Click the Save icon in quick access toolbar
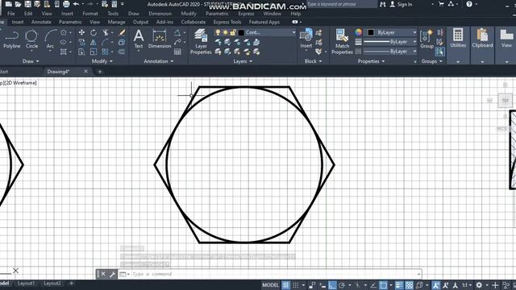This screenshot has width=516, height=290. coord(27,4)
